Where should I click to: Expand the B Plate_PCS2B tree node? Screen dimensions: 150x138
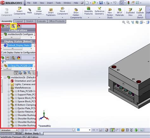coord(9,91)
